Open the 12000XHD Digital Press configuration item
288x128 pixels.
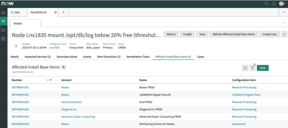click(x=246, y=95)
